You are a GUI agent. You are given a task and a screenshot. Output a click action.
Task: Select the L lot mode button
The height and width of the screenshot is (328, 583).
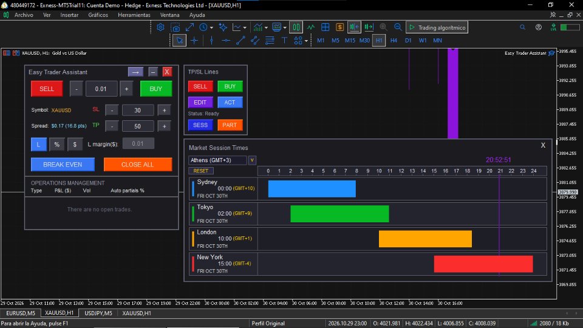click(39, 145)
